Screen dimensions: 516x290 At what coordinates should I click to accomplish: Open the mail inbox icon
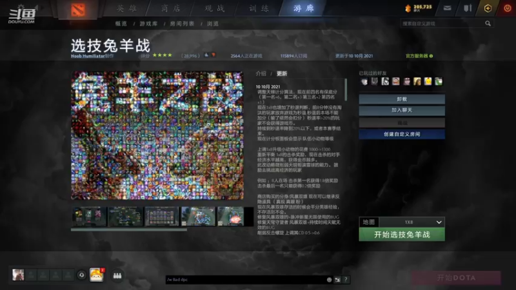coord(447,8)
